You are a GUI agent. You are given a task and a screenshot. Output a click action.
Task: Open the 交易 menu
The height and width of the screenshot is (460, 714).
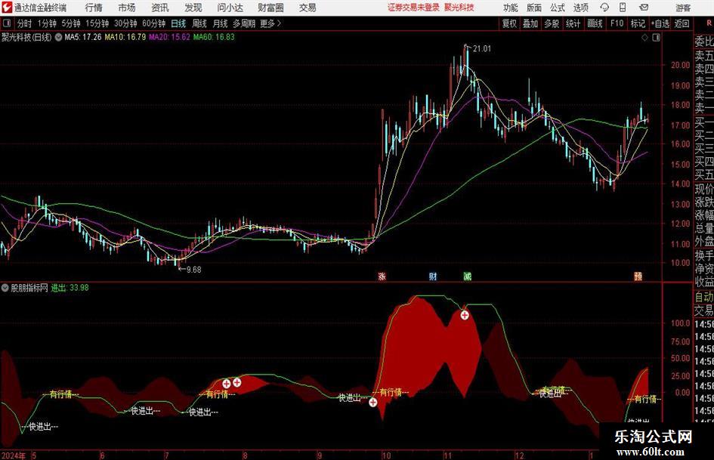coord(308,8)
